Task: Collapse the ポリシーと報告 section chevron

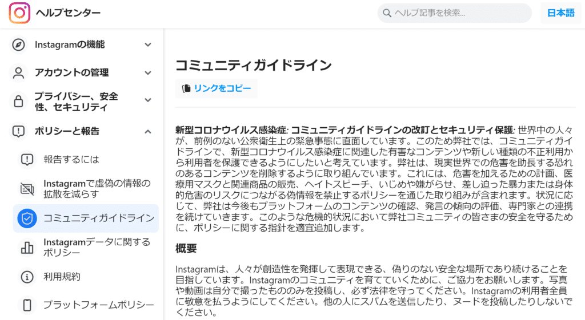Action: 148,131
